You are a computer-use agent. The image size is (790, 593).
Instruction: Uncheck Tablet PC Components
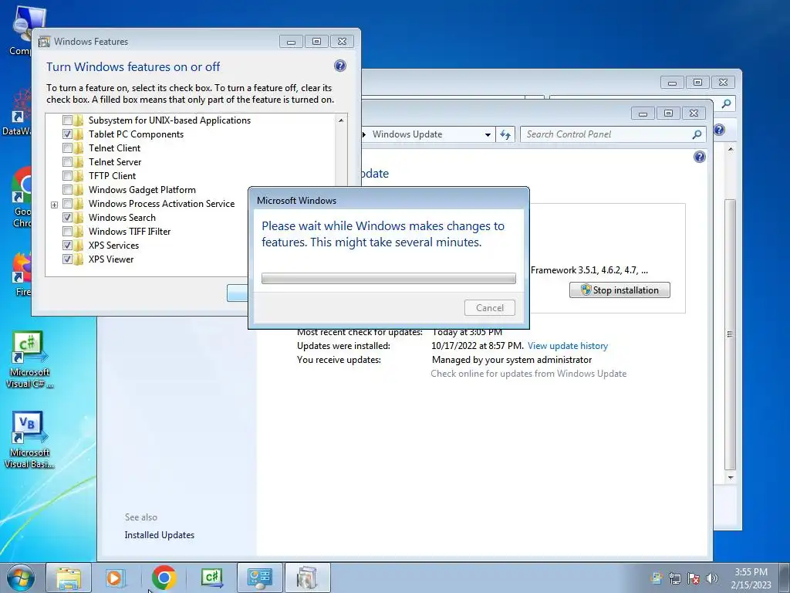[68, 134]
